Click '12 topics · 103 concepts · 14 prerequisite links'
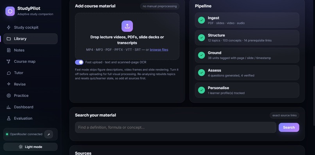 click(240, 40)
